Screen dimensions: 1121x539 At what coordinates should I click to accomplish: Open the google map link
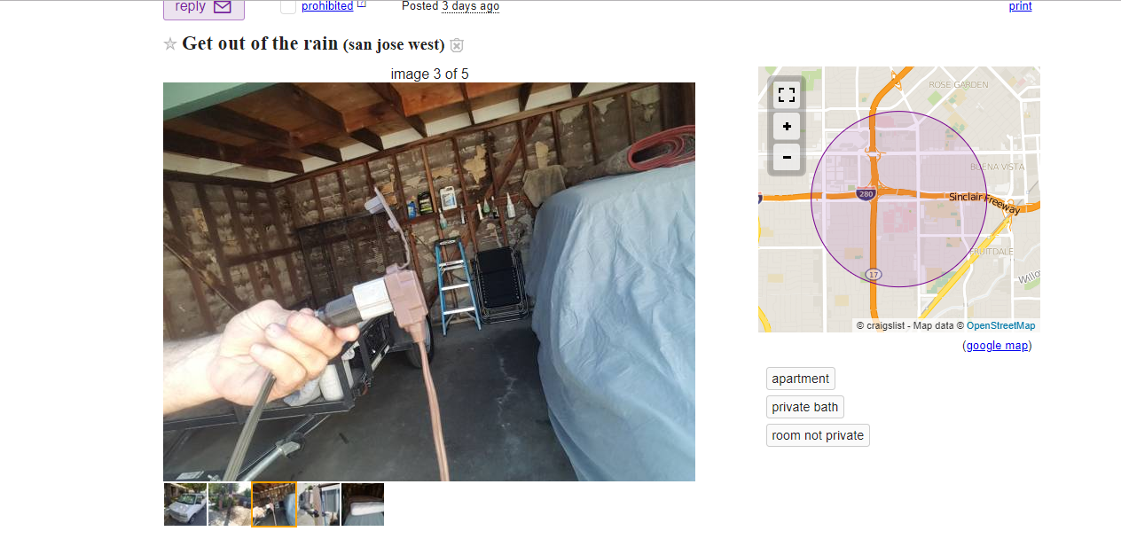997,346
